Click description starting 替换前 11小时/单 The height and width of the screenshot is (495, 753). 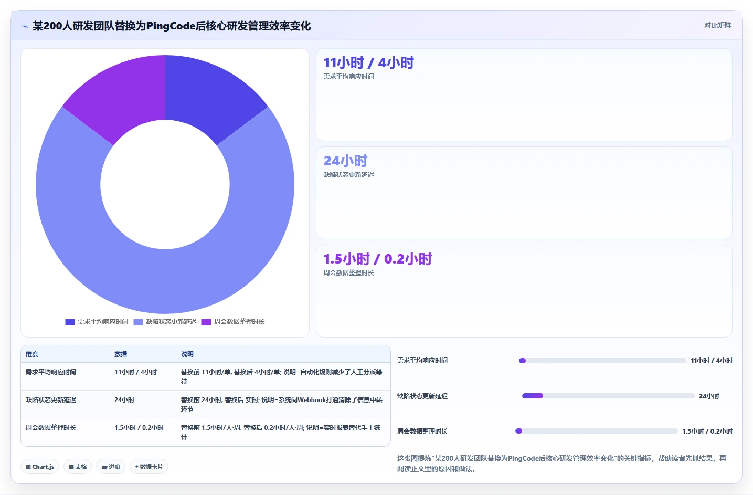[282, 377]
